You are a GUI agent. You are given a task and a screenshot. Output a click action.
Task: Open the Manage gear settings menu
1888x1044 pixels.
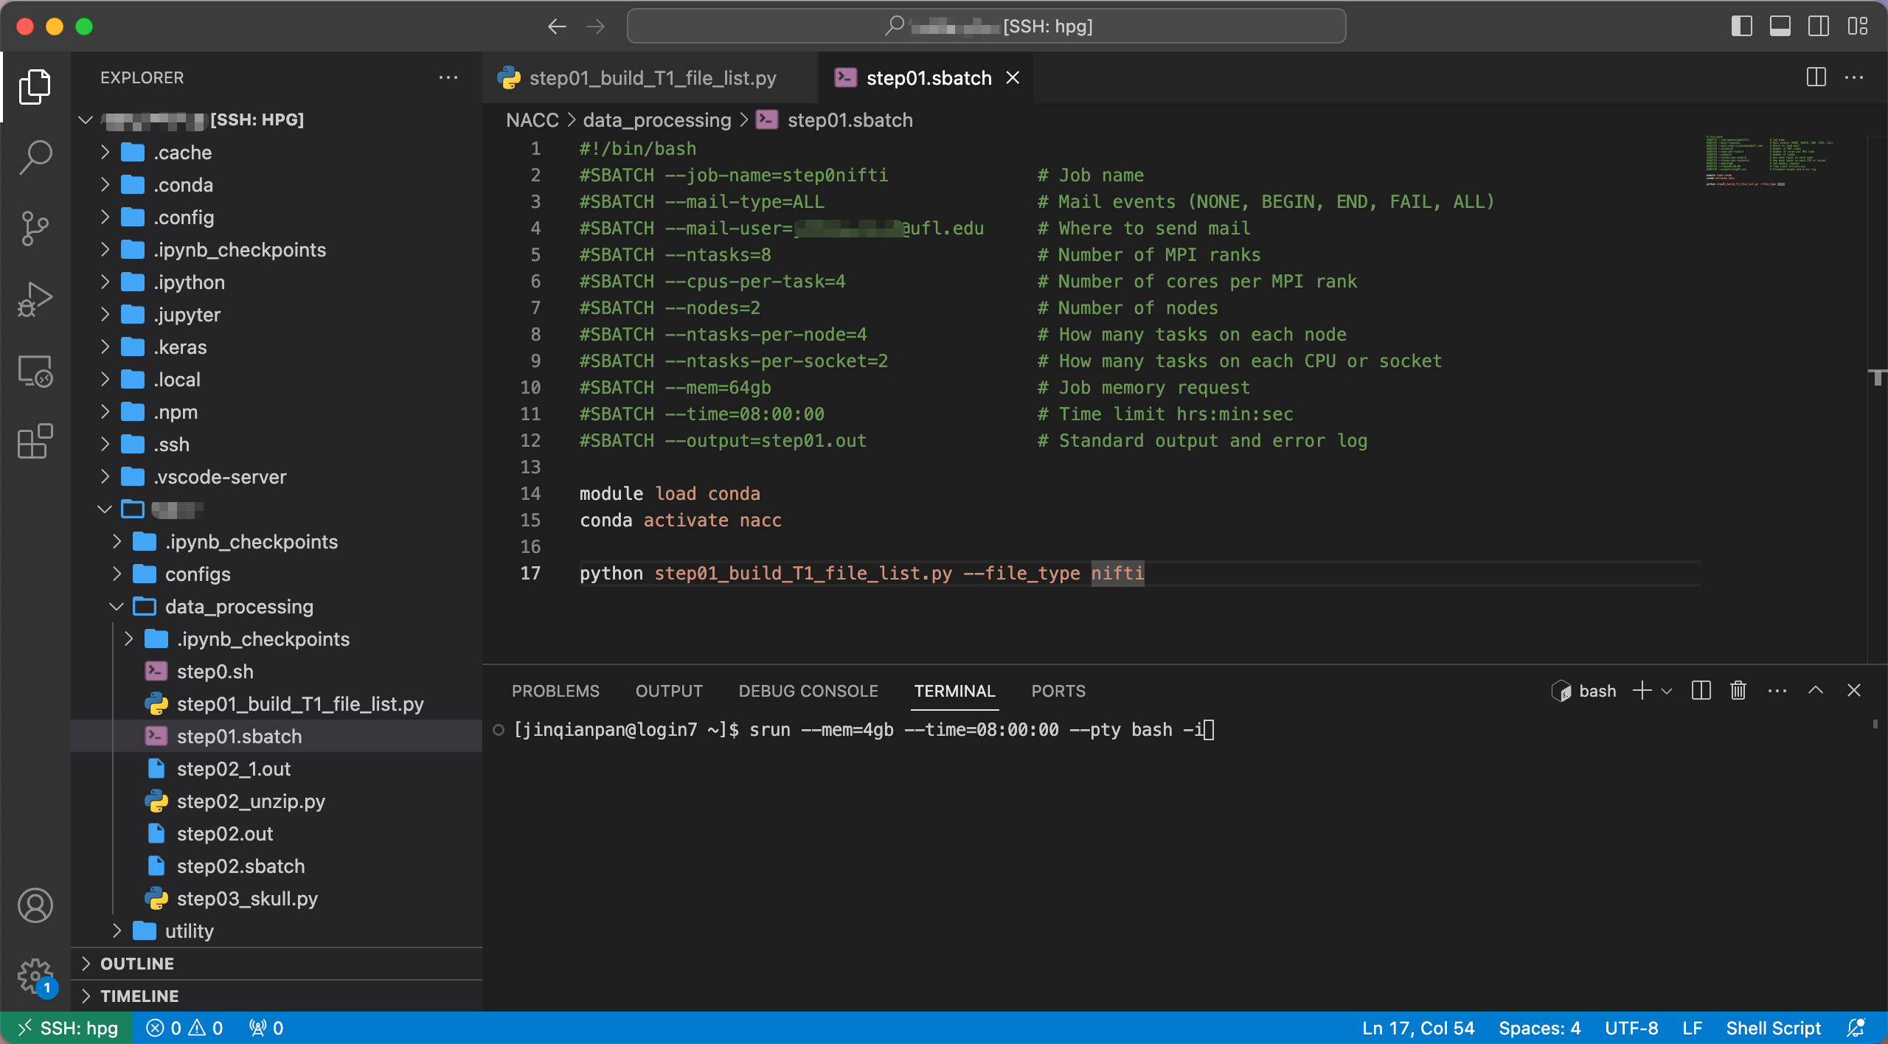tap(35, 976)
